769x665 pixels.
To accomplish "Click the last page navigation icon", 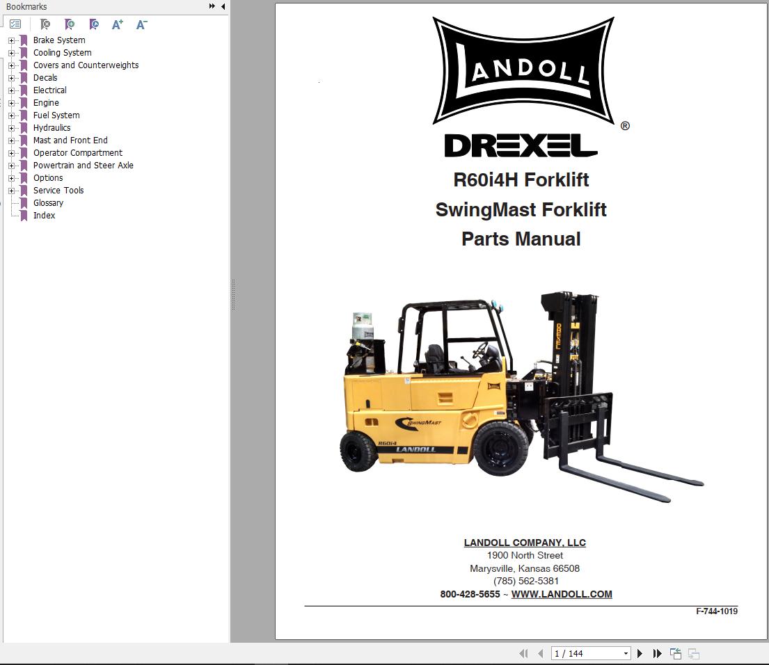I will [x=657, y=653].
